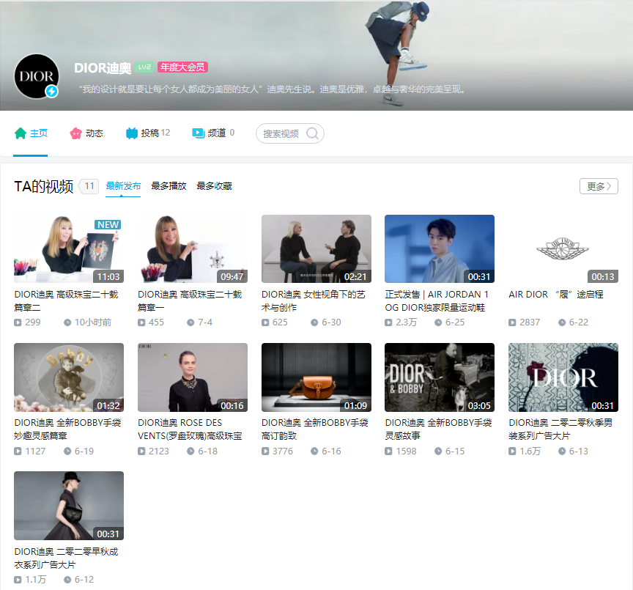
Task: Switch to the 动态 tab
Action: click(86, 133)
